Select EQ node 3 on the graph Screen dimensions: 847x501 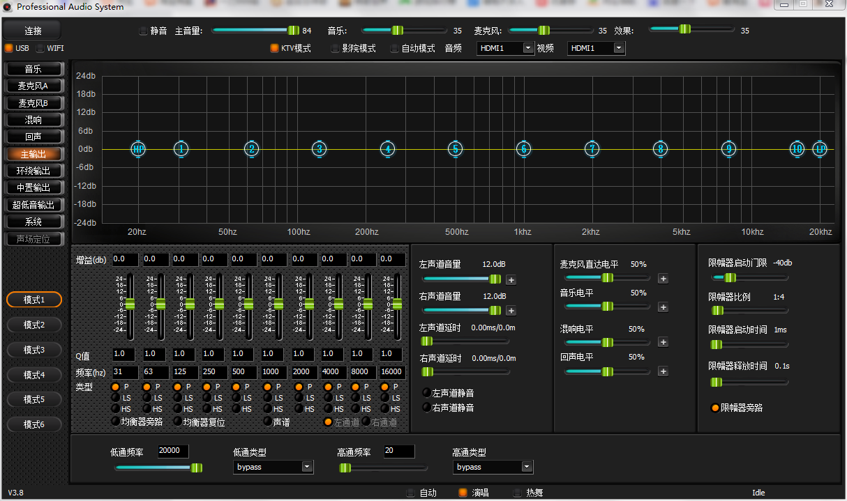(319, 148)
